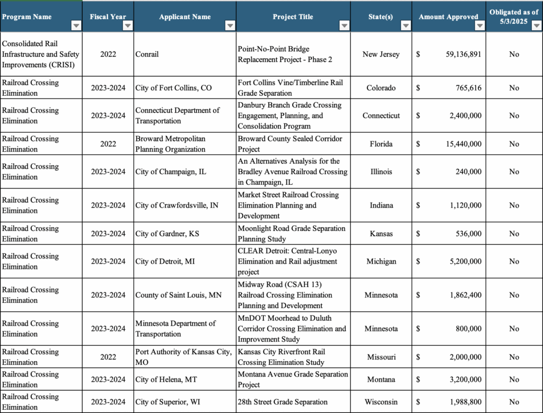This screenshot has height=413, width=543.
Task: Expand the Applicant Name filter arrow
Action: (x=230, y=25)
